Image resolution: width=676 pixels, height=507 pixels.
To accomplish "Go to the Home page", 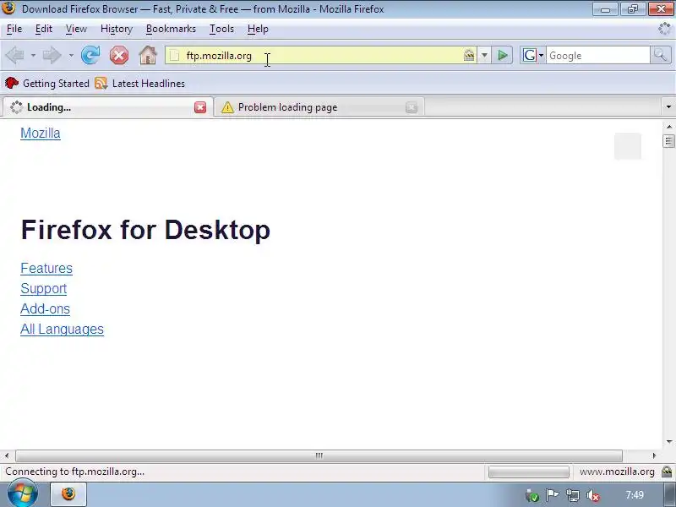I will 148,55.
